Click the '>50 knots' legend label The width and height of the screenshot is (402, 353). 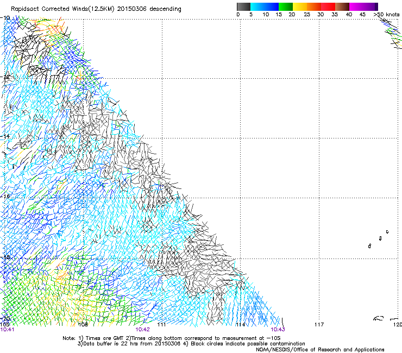[x=386, y=15]
